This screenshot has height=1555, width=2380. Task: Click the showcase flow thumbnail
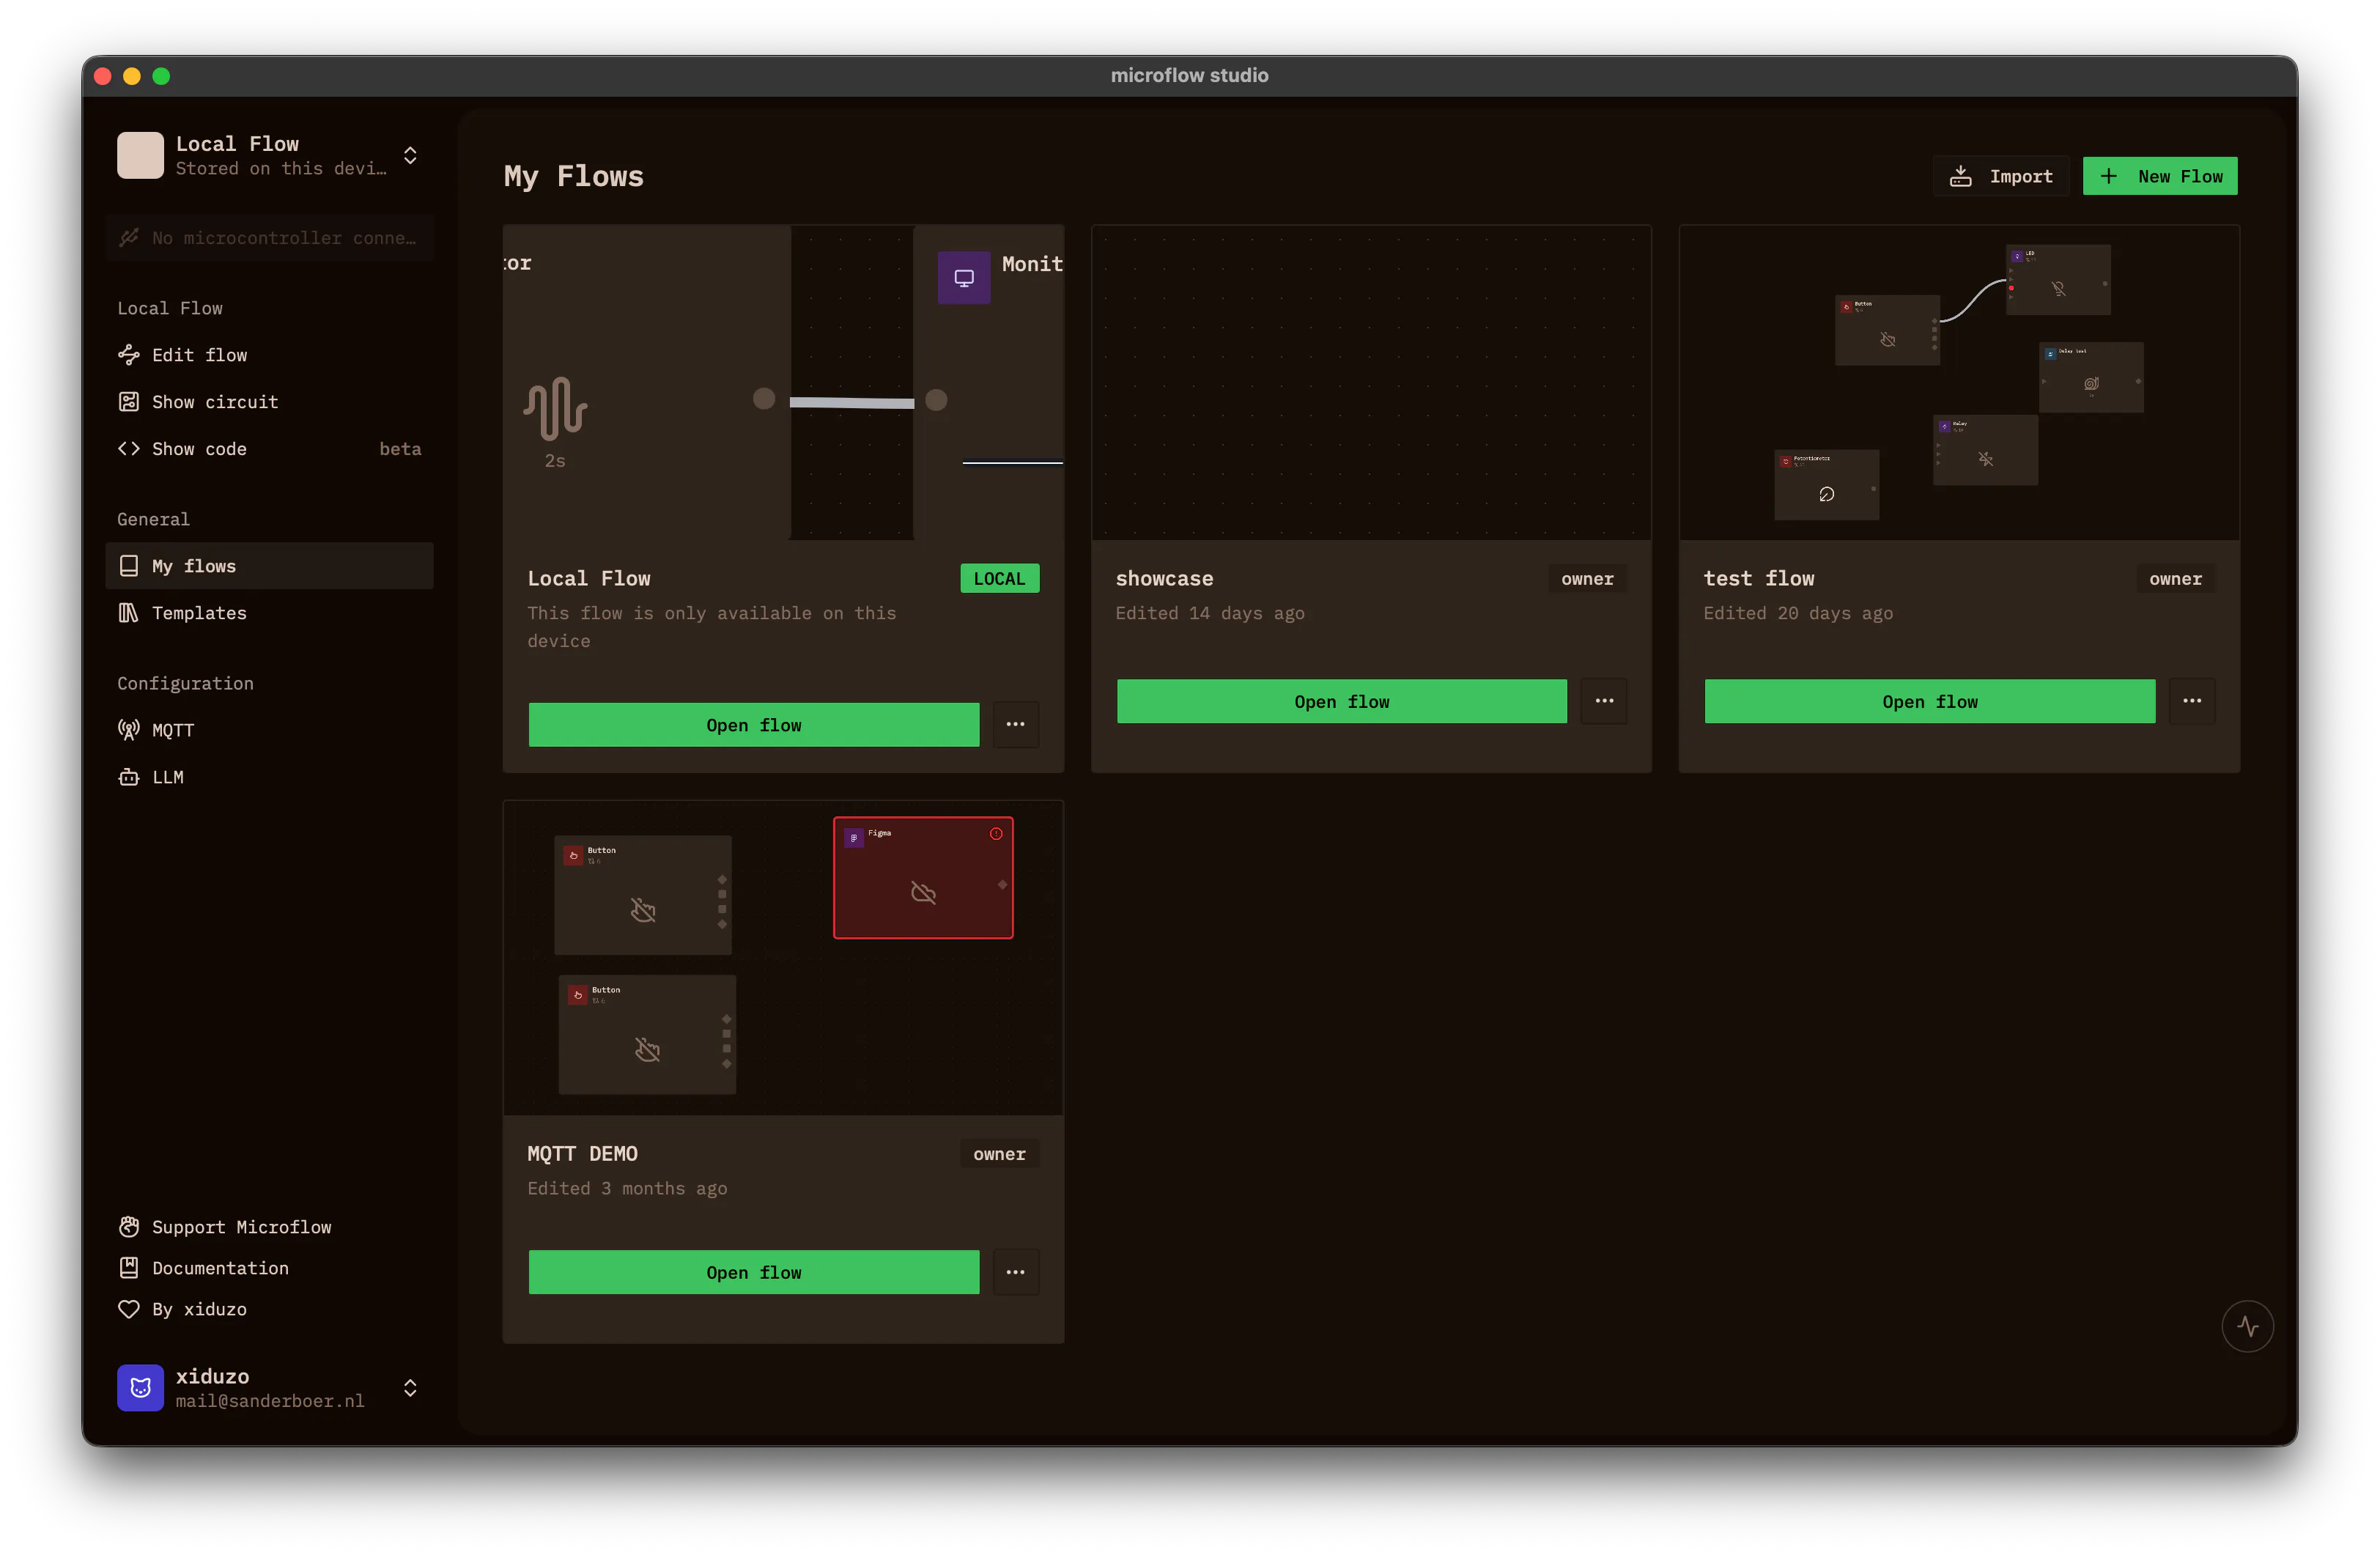click(x=1371, y=383)
